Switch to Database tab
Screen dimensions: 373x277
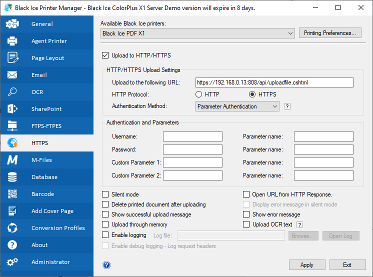coord(47,177)
